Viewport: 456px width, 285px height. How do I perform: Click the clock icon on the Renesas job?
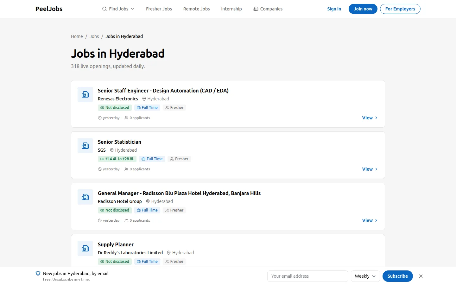(100, 118)
